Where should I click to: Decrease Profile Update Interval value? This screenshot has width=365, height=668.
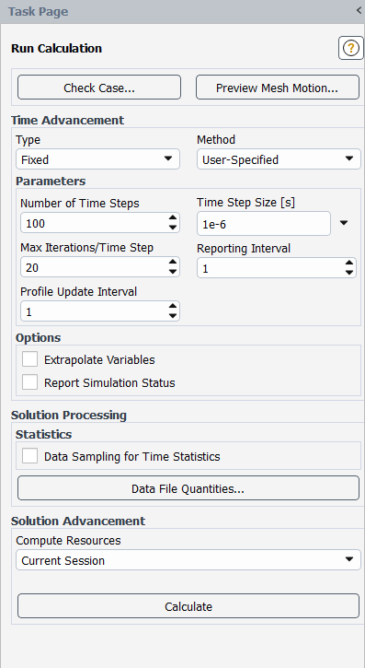(x=173, y=317)
